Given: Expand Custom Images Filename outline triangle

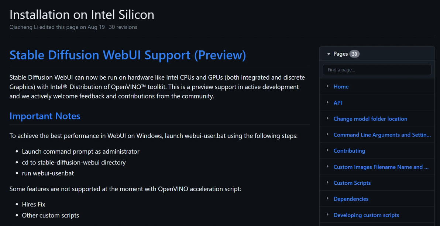Looking at the screenshot, I should 327,167.
